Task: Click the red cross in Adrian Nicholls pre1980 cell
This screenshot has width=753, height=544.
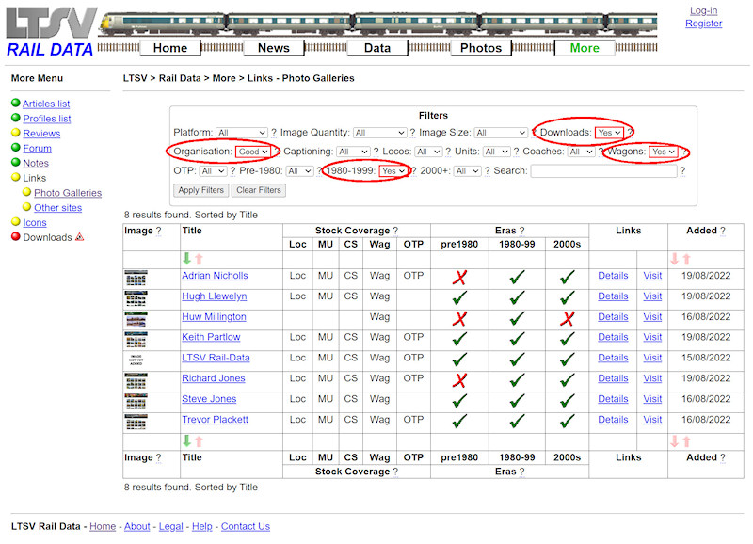Action: click(462, 276)
